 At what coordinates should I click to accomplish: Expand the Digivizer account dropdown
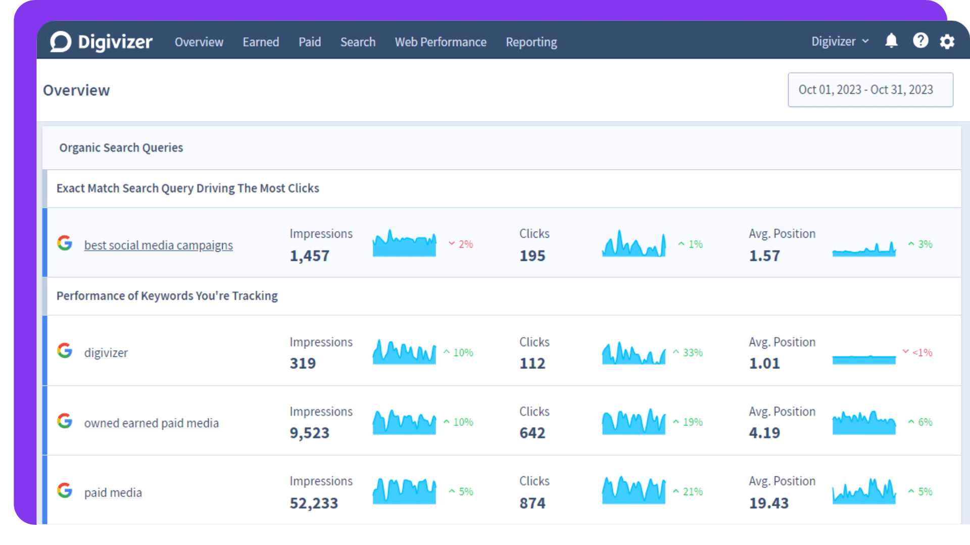[840, 41]
